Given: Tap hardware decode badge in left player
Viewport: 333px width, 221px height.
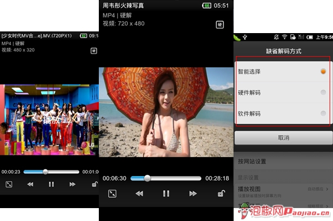Looking at the screenshot, I should [94, 51].
